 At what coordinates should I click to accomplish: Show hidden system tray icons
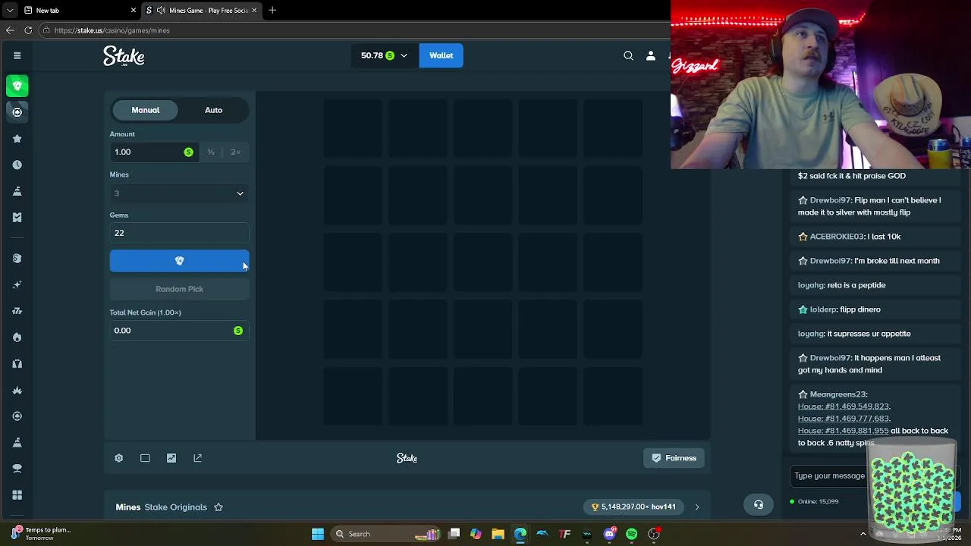point(863,534)
